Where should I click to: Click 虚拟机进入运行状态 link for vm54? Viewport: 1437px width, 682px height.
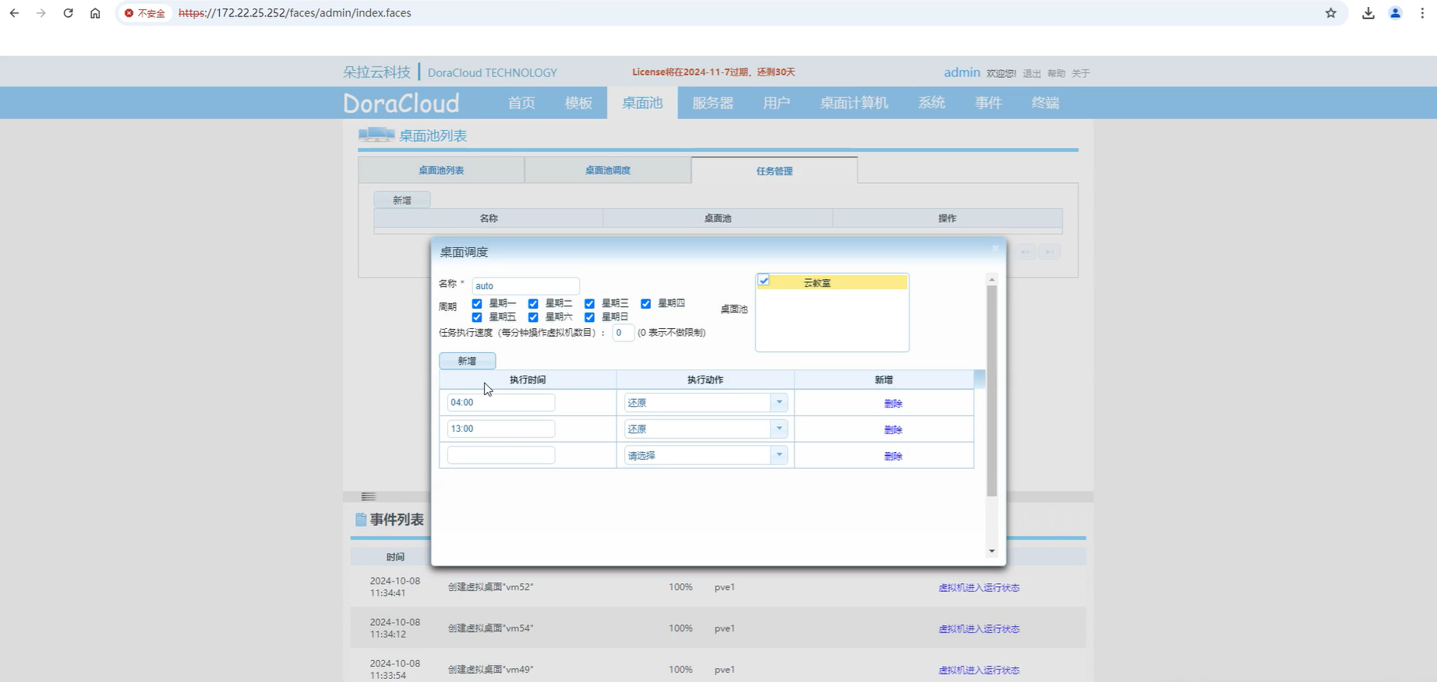[979, 629]
